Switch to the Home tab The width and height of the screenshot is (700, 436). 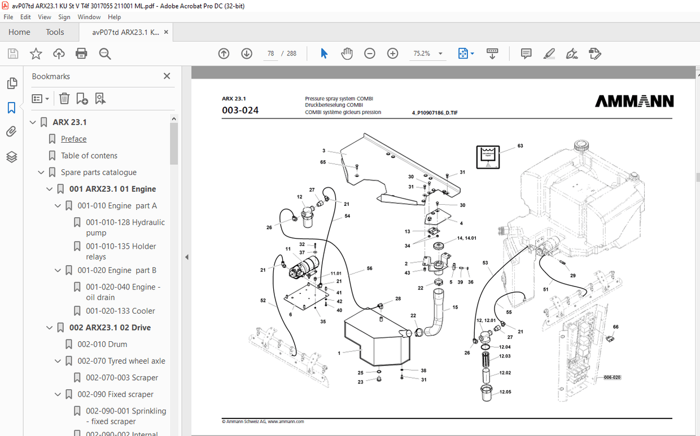pyautogui.click(x=19, y=32)
